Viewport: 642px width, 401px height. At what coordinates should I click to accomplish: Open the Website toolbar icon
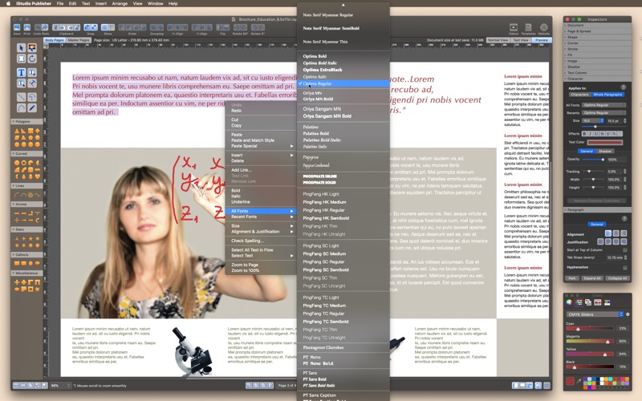544,28
